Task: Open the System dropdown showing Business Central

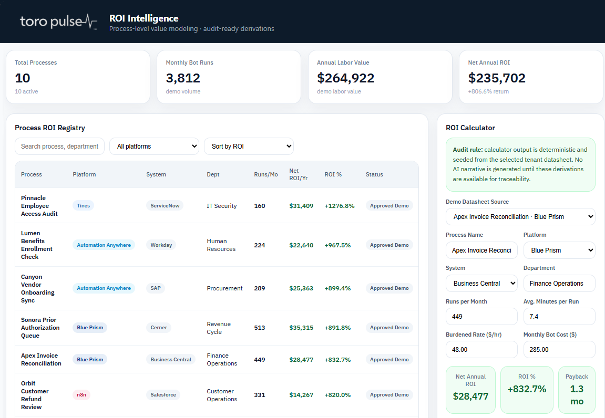Action: point(481,284)
